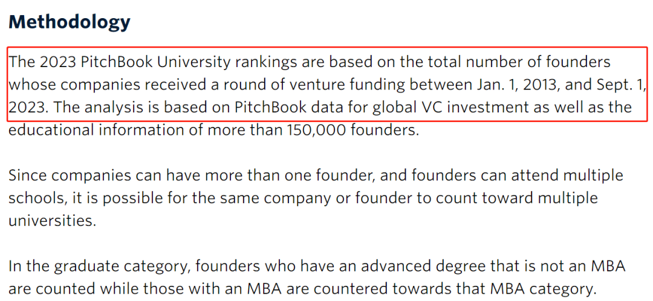653x301 pixels.
Task: Click the single word "universities." line
Action: pyautogui.click(x=52, y=221)
